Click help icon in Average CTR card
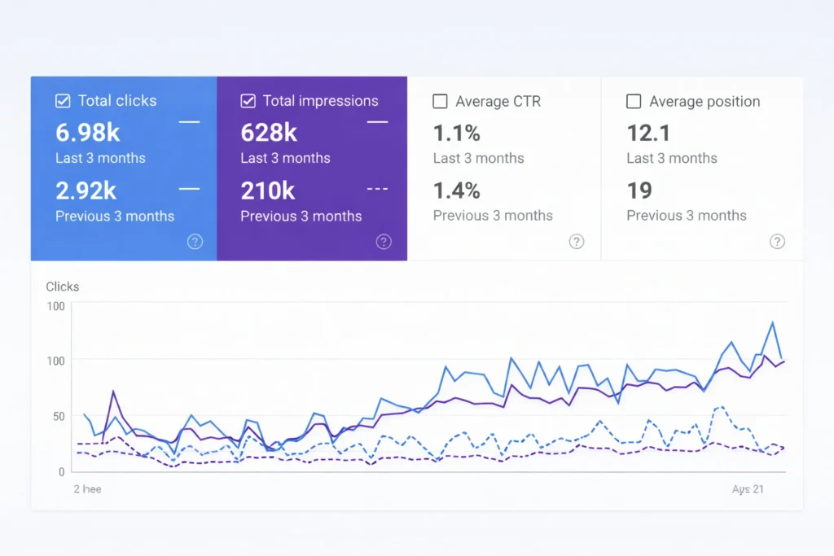Image resolution: width=834 pixels, height=556 pixels. (x=577, y=242)
